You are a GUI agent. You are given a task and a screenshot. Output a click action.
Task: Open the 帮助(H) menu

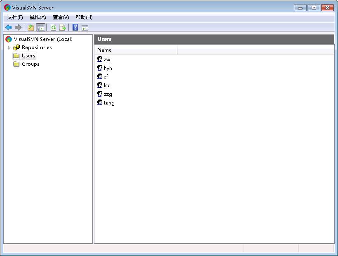[x=84, y=17]
